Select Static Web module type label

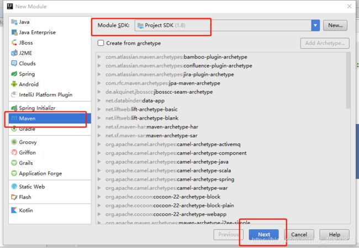pos(32,187)
